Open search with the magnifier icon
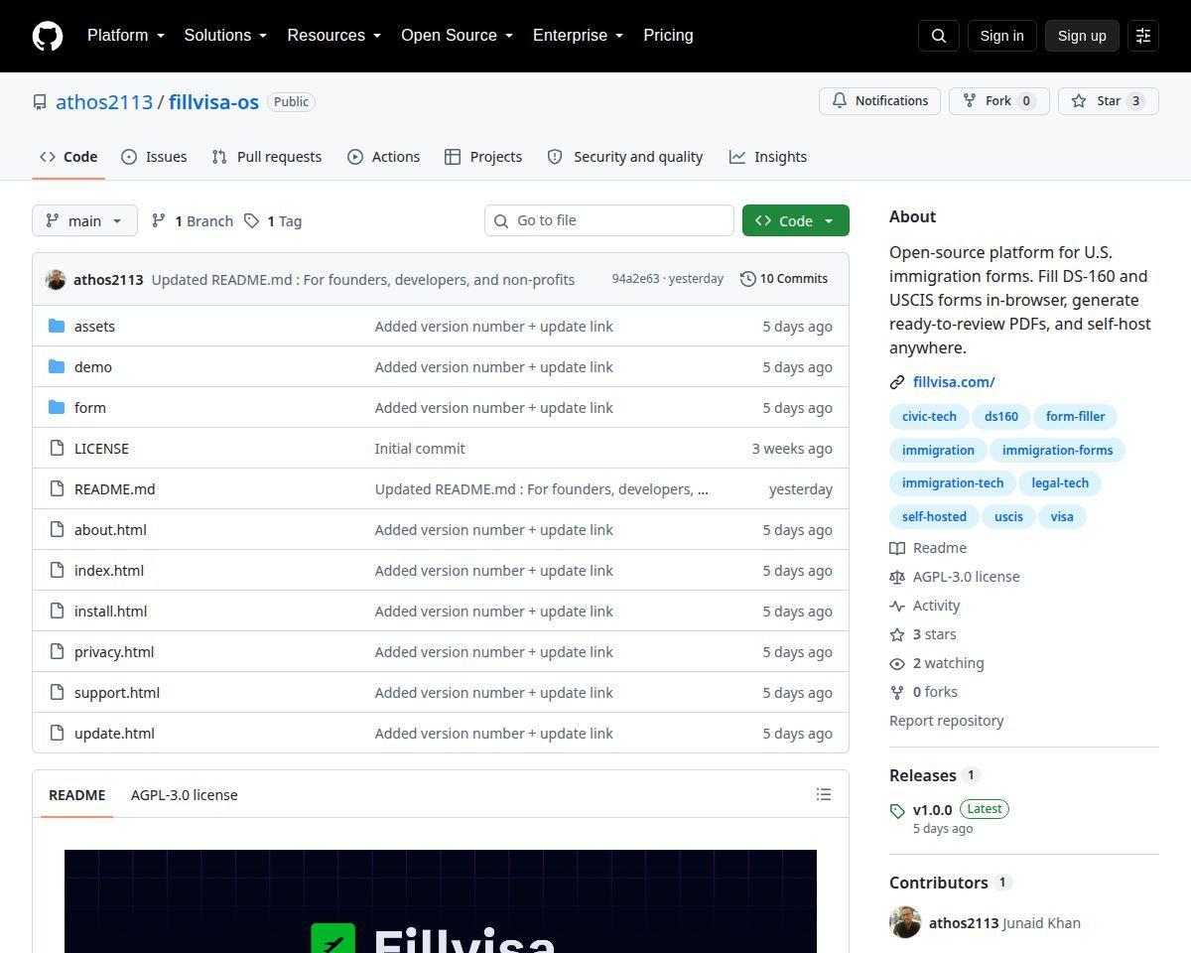Image resolution: width=1191 pixels, height=953 pixels. 939,36
